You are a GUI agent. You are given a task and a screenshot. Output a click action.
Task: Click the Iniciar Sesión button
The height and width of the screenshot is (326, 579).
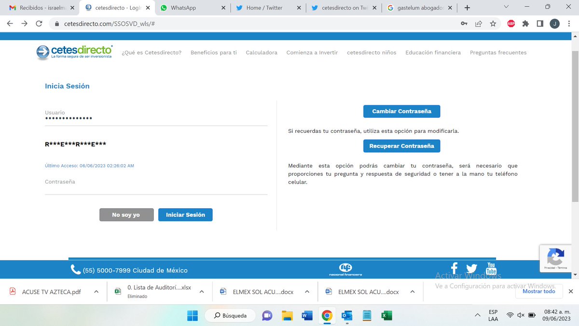pos(185,215)
